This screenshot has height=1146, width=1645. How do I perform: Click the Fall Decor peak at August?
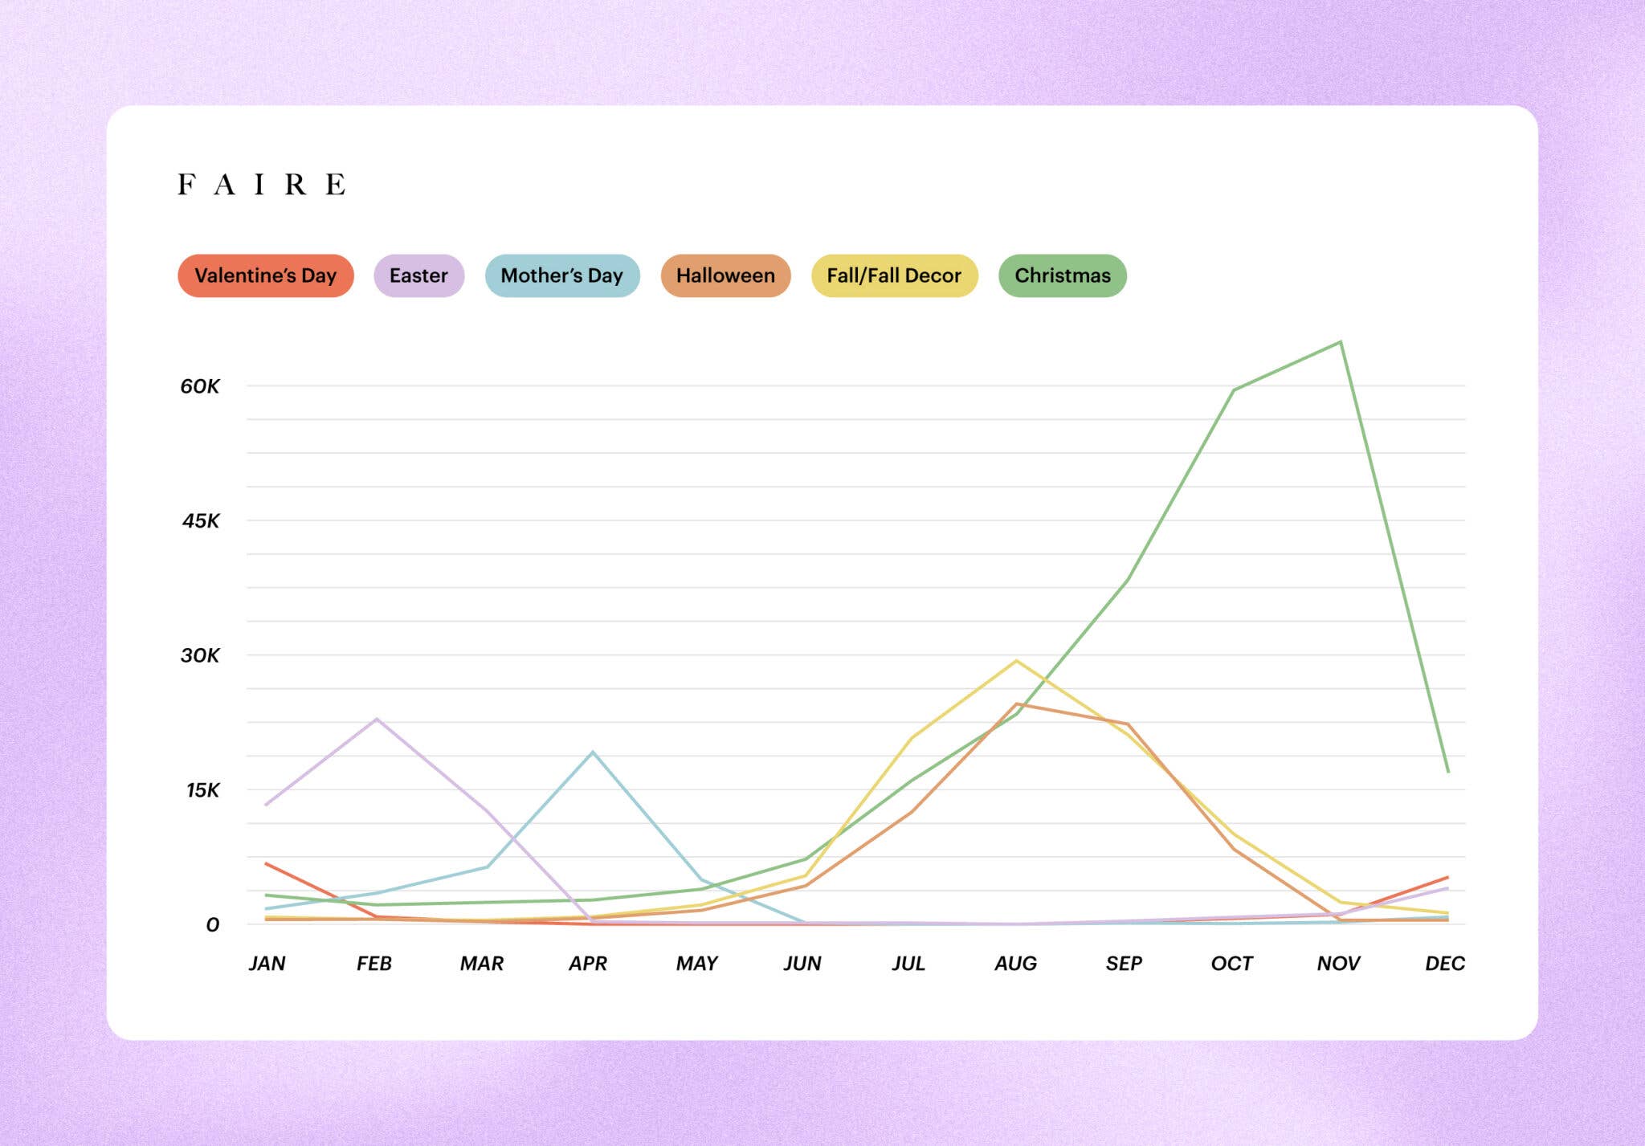1017,662
